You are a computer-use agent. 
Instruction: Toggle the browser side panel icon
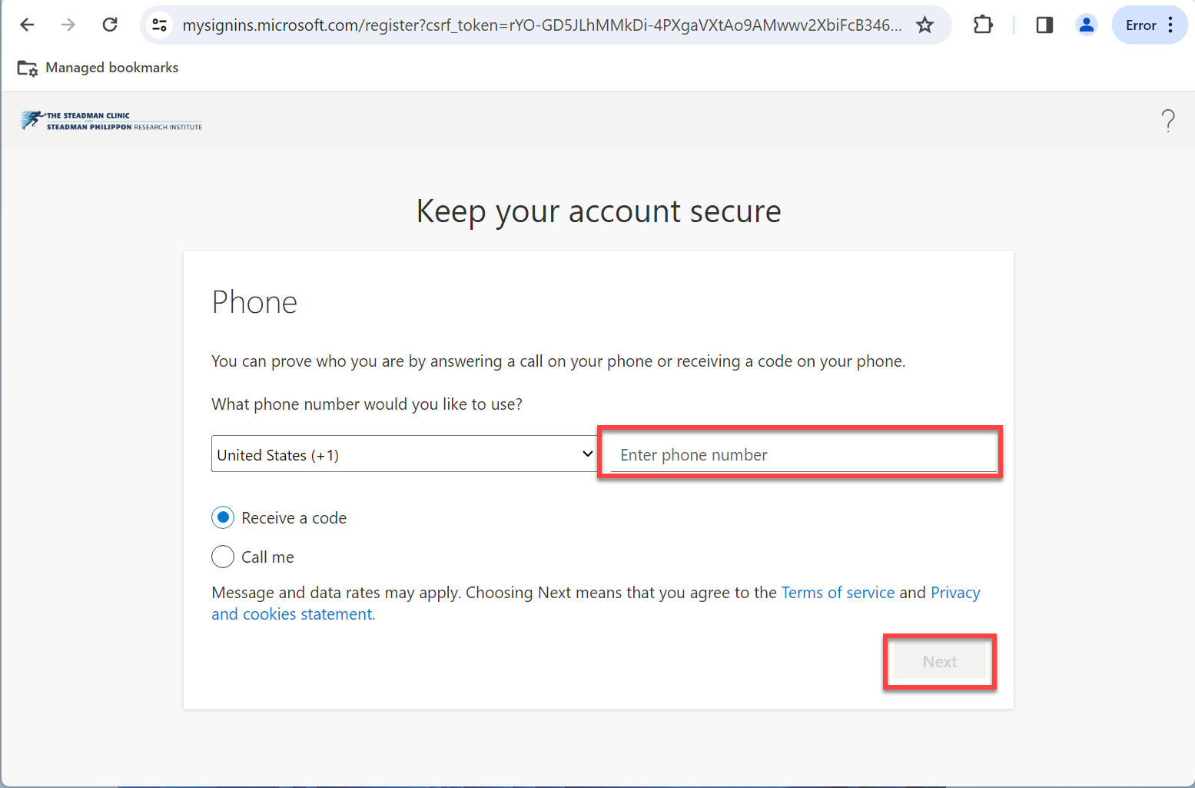[1044, 25]
